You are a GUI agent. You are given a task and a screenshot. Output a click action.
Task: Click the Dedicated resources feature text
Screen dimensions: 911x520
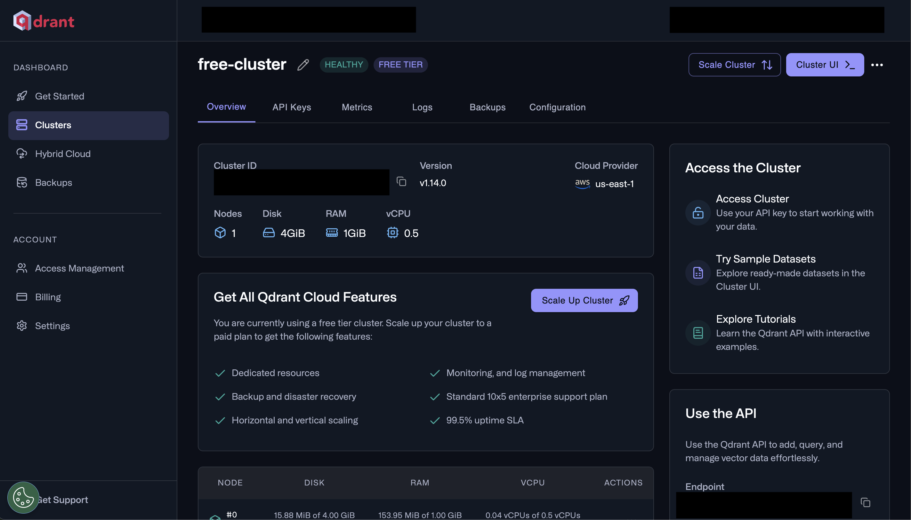(275, 373)
